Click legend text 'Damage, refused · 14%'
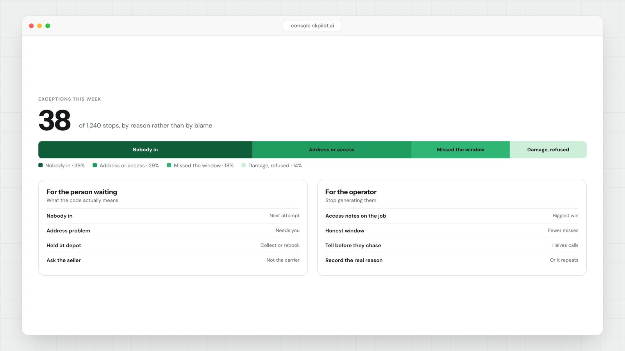The height and width of the screenshot is (351, 625). (x=275, y=166)
